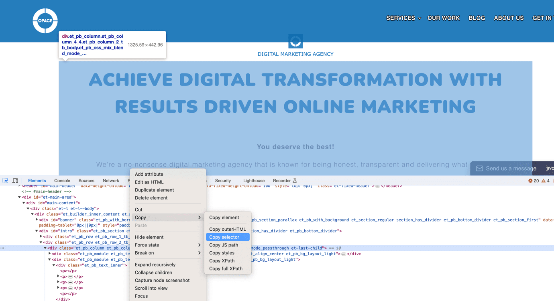
Task: Activate the inspect element picker icon
Action: 5,181
